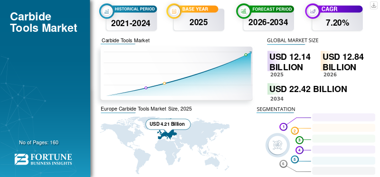The image size is (380, 177).
Task: Click the USD 4.21 Billion map label
Action: [168, 124]
